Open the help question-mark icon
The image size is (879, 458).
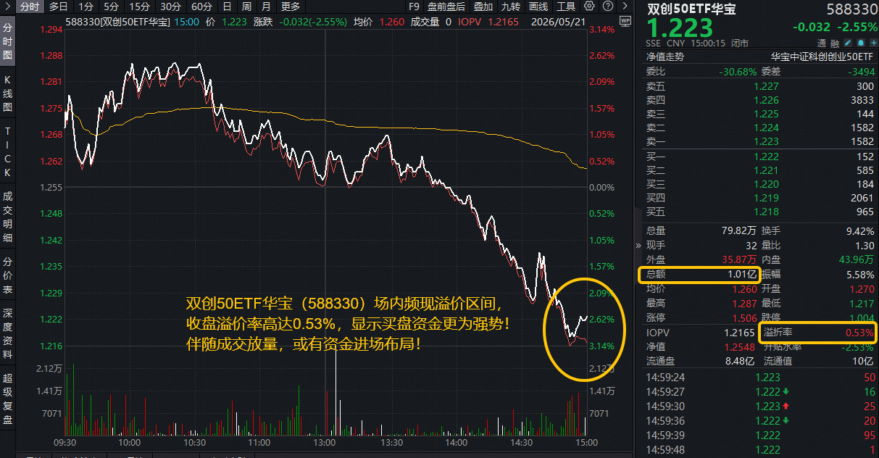pos(608,6)
